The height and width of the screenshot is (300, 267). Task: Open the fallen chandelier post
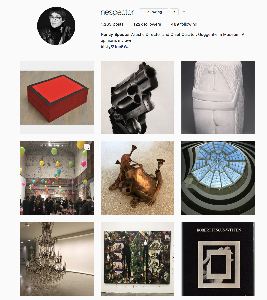pos(57,259)
